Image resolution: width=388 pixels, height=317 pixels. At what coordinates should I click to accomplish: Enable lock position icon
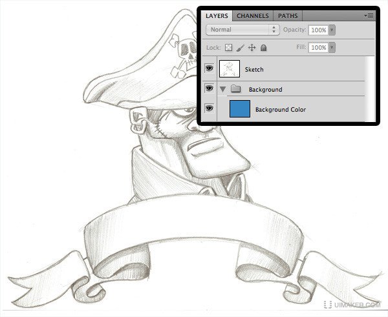coord(252,47)
